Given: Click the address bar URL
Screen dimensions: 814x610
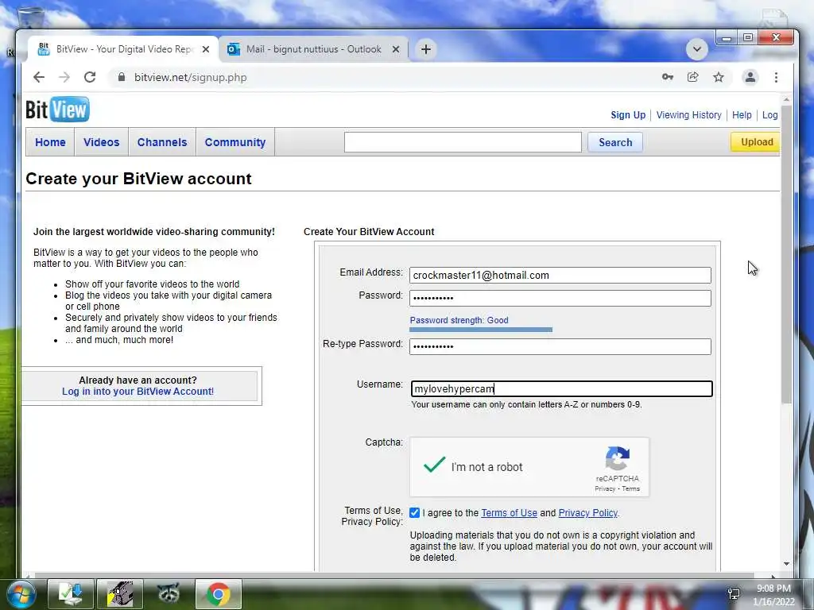Looking at the screenshot, I should pyautogui.click(x=191, y=77).
